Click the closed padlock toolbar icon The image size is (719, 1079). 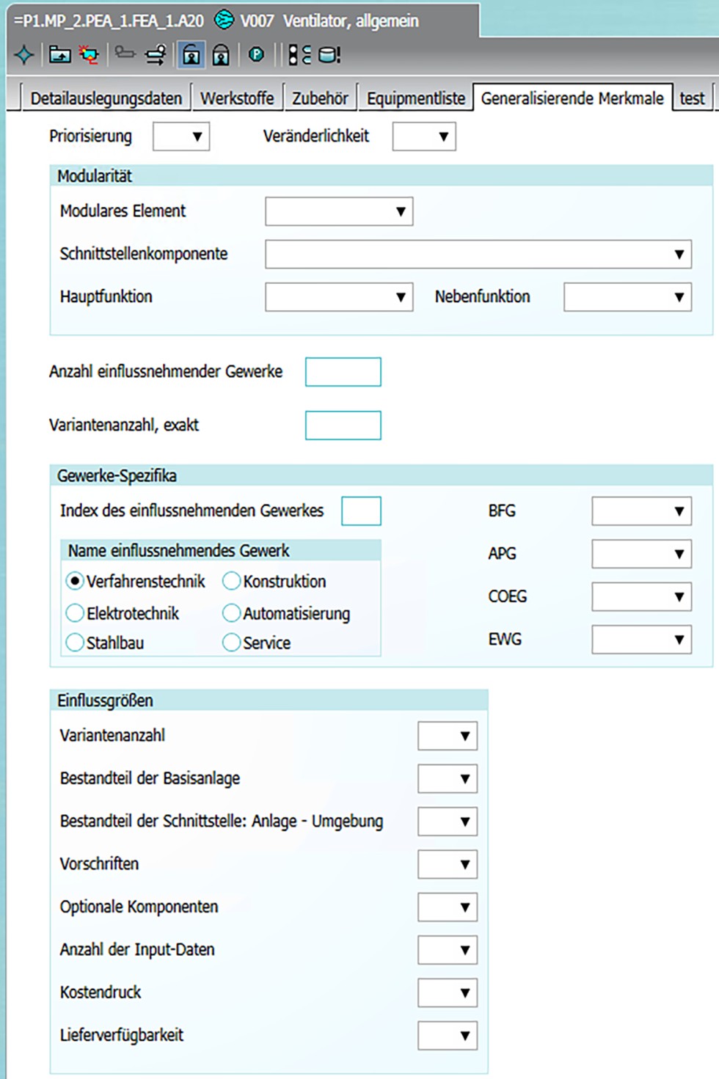[x=221, y=55]
